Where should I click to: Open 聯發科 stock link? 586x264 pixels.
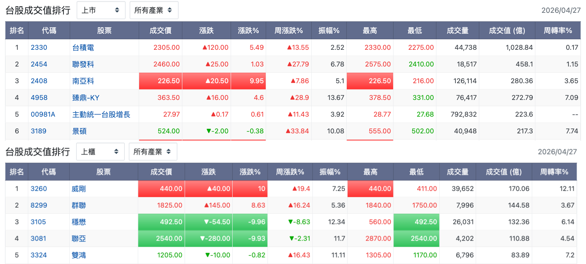[83, 64]
